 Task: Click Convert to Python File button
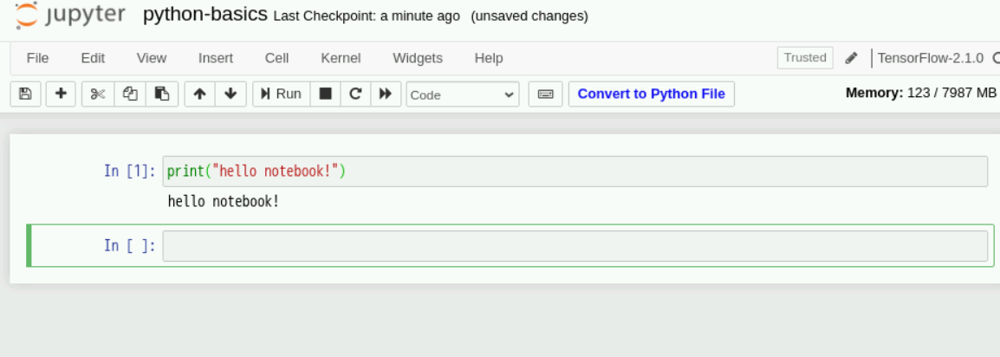(651, 94)
